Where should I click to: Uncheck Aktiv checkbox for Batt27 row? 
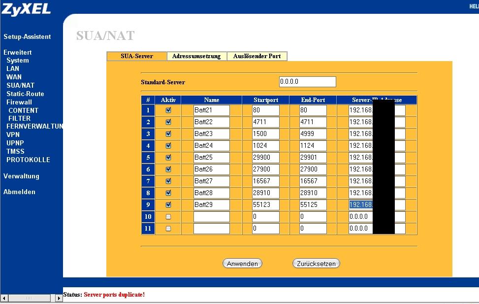click(168, 181)
